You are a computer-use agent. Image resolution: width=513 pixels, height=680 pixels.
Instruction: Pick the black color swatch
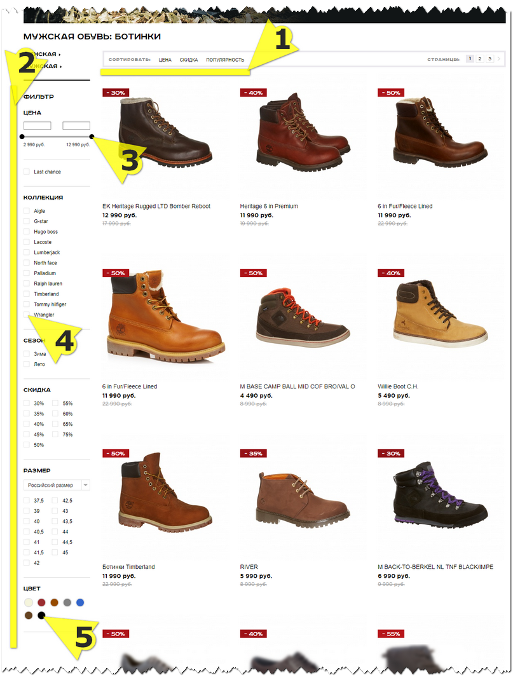[x=41, y=615]
